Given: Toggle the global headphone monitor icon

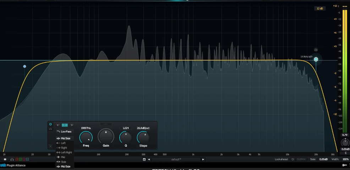Looking at the screenshot, I should coord(12,159).
